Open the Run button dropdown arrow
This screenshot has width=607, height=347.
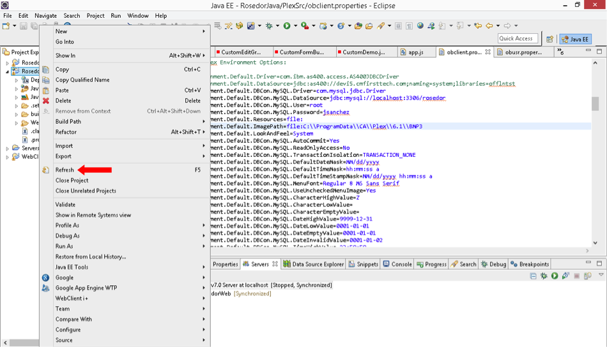point(295,26)
